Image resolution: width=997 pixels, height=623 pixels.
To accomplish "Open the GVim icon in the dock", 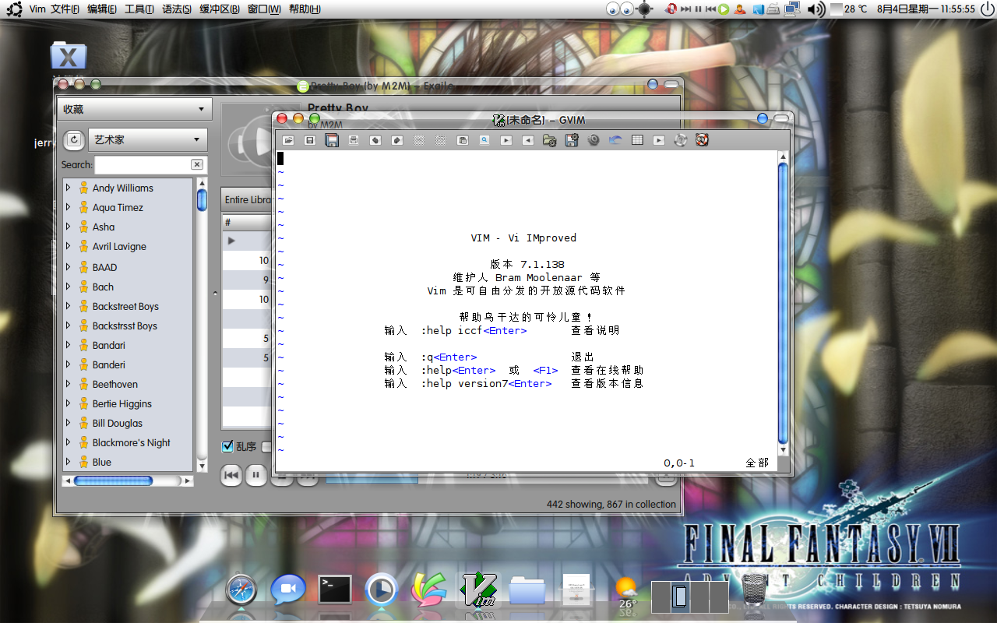I will 478,590.
